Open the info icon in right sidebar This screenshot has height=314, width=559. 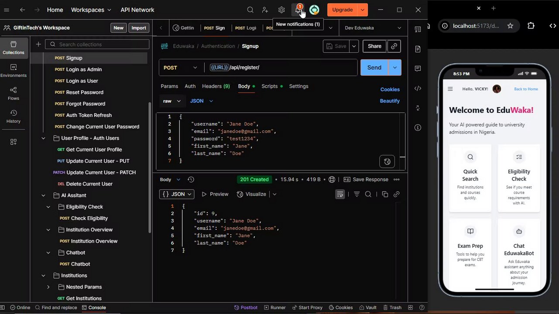click(418, 127)
